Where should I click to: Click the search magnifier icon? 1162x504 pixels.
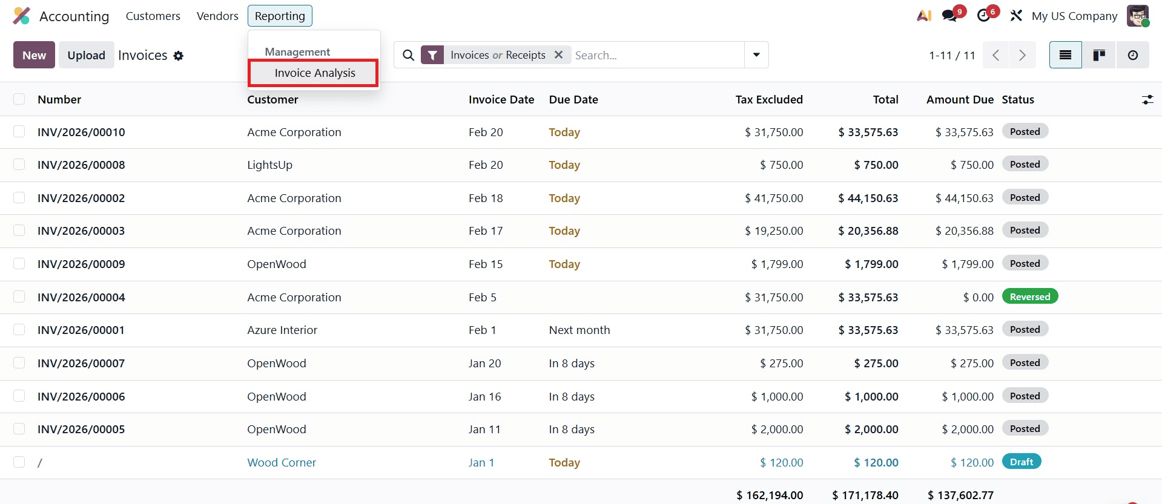[409, 55]
